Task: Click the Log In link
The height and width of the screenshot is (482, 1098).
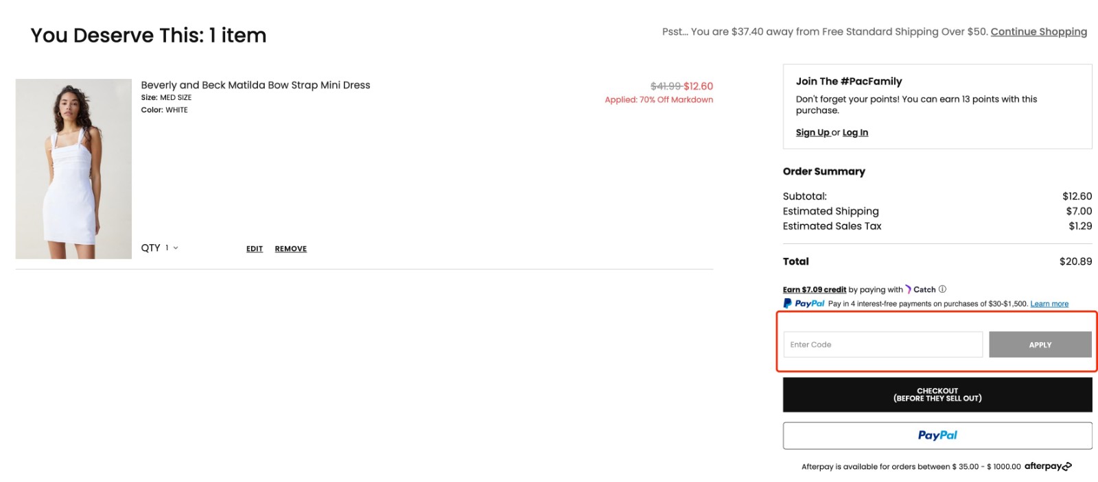Action: [854, 132]
